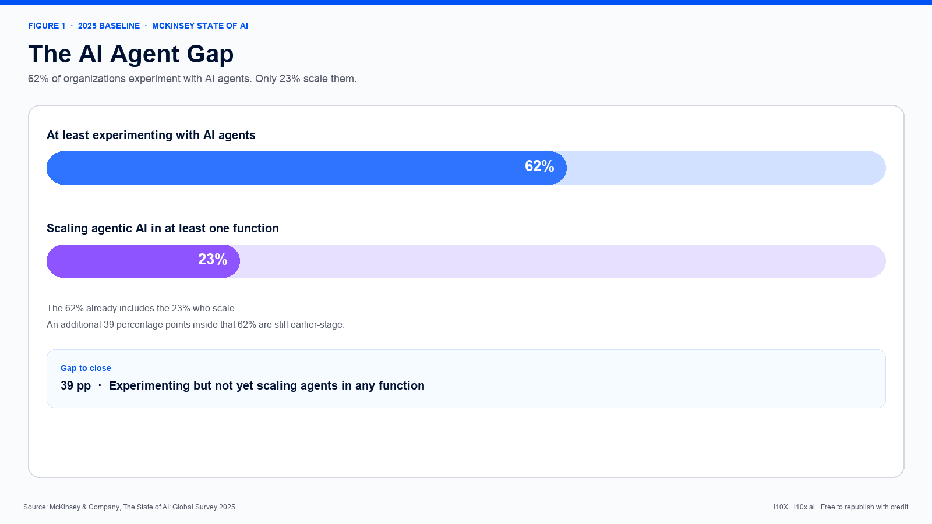
Task: Click the subtitle about 62% of organizations
Action: click(192, 79)
